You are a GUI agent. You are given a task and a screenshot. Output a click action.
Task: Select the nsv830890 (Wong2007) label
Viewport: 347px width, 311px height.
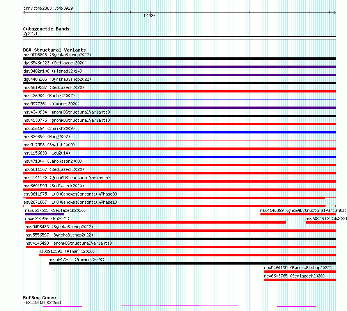point(47,137)
